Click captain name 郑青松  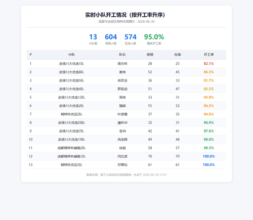pyautogui.click(x=122, y=165)
